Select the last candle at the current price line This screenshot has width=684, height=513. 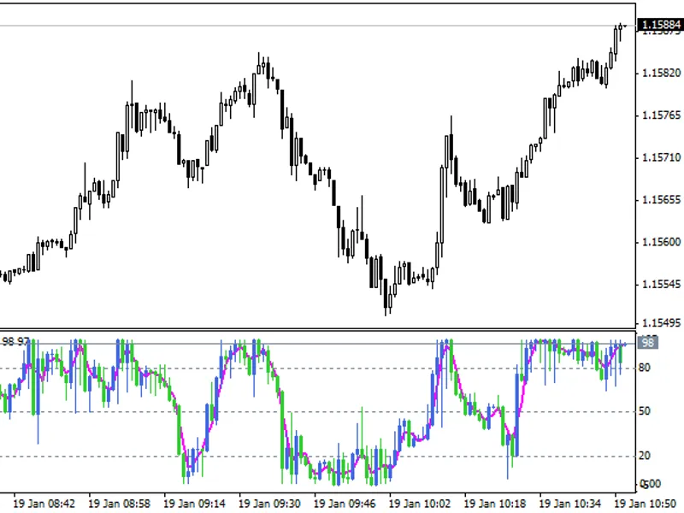tap(625, 27)
